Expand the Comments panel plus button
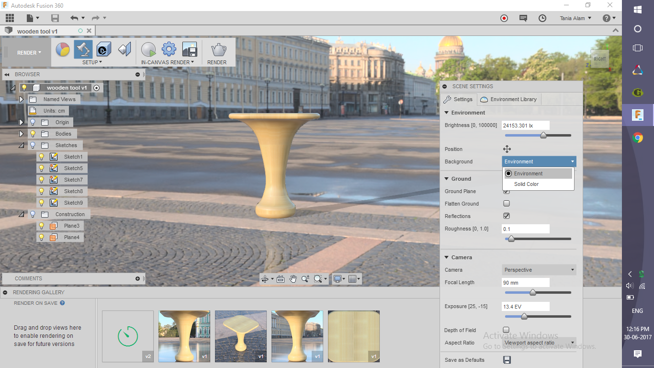The height and width of the screenshot is (368, 654). coord(137,278)
